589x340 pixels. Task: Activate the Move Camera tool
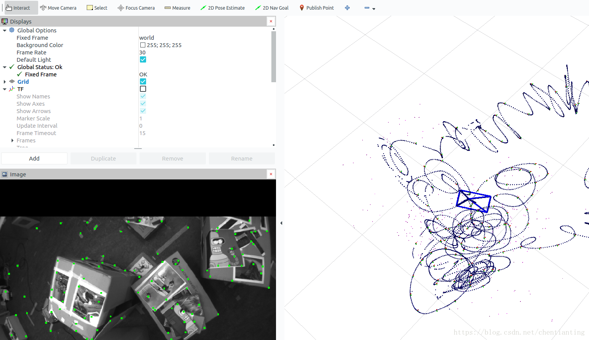pos(58,8)
